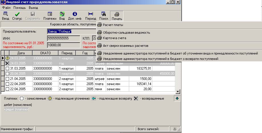Click the green down-arrow expand button
This screenshot has height=133, width=262.
[x=177, y=98]
